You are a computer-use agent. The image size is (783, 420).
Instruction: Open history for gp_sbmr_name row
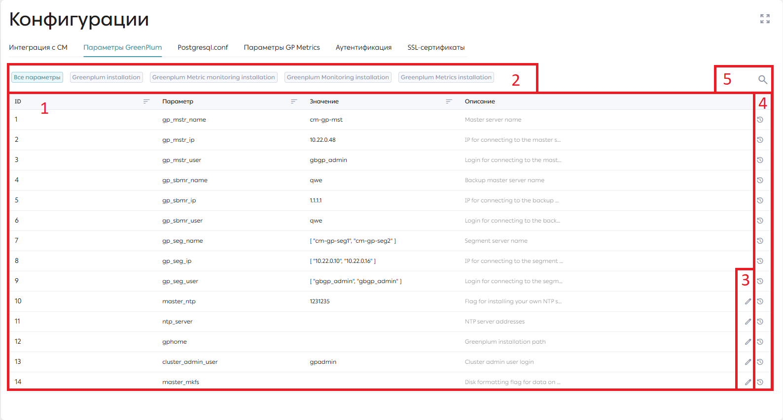pos(760,180)
